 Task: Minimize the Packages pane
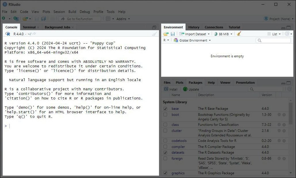283,83
